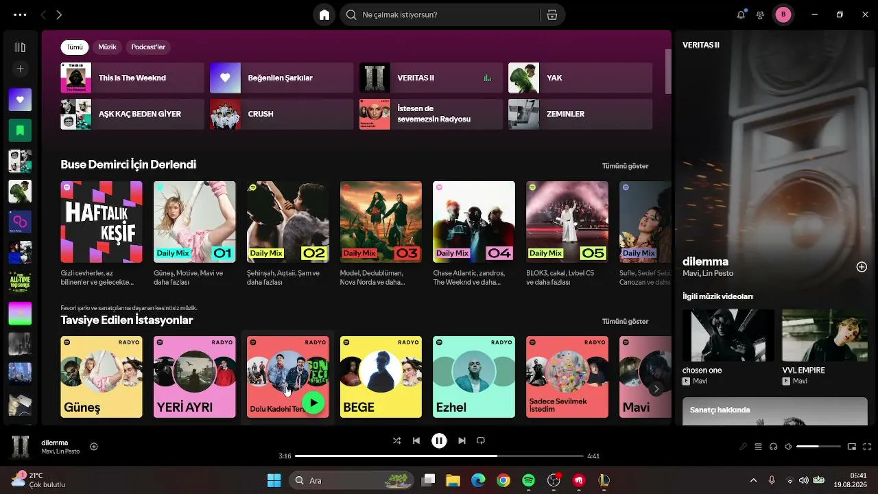This screenshot has height=494, width=878.
Task: Play the Dolu Kadehi Ters radio
Action: (313, 403)
